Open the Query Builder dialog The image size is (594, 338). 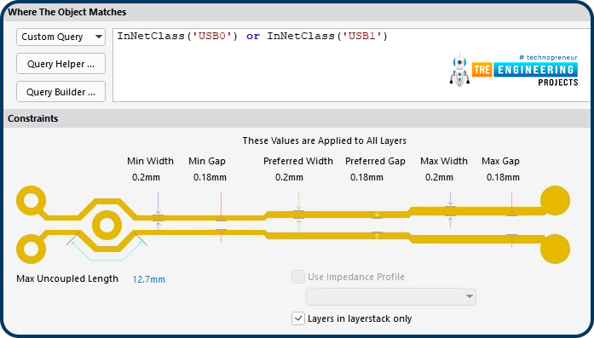point(61,92)
